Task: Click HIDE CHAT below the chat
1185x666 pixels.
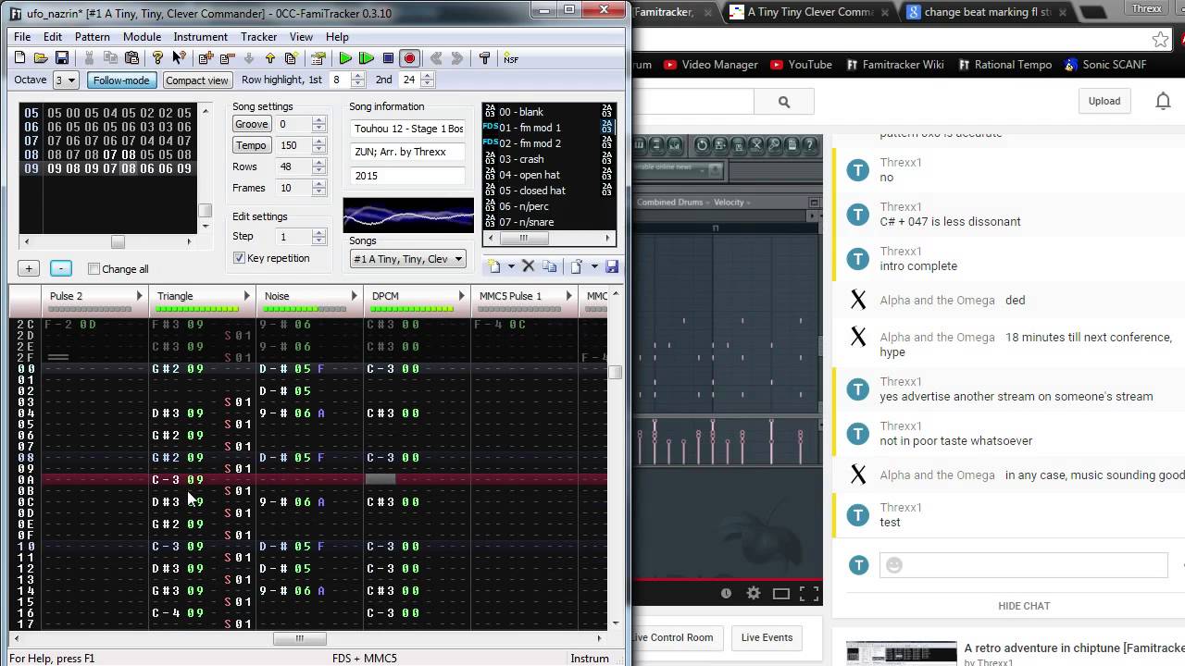Action: tap(1024, 606)
